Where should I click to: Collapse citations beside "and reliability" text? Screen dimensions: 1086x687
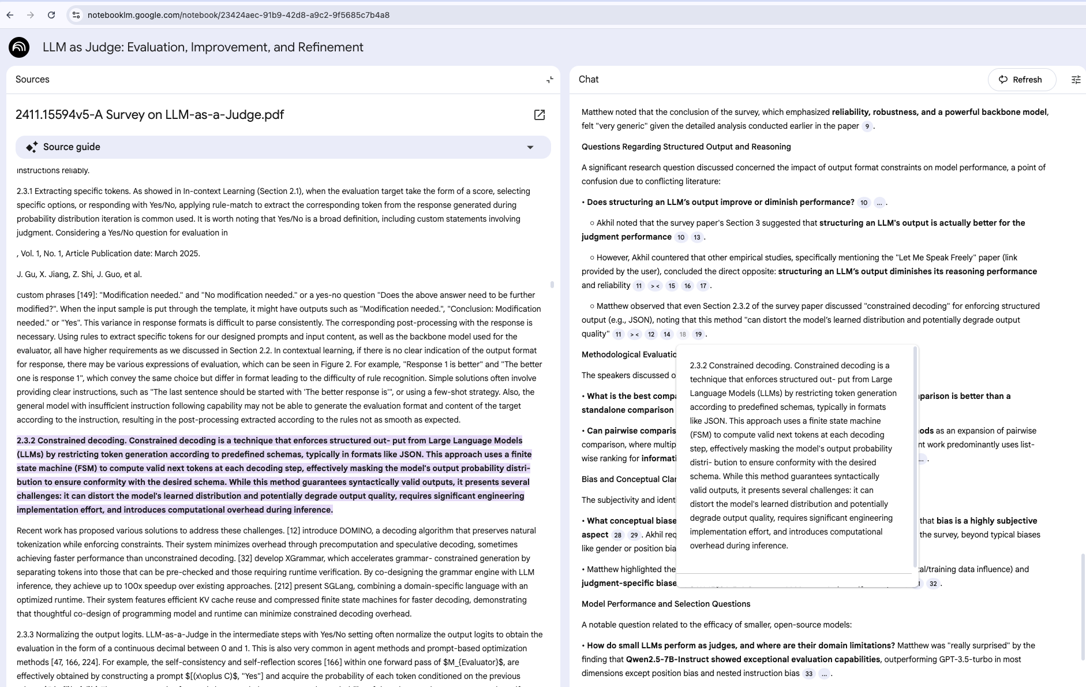pos(655,286)
